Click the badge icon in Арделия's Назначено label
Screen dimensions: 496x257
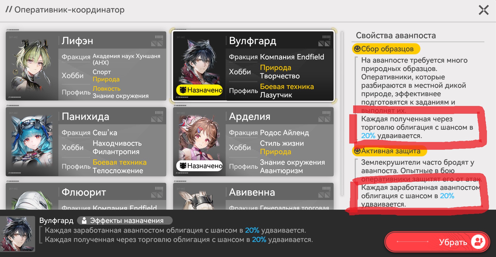click(x=183, y=166)
